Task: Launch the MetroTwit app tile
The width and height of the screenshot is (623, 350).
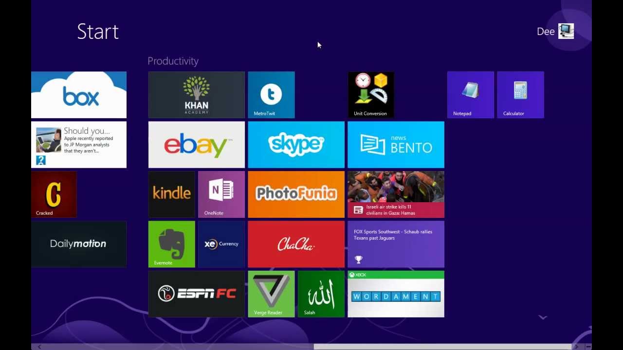Action: [x=271, y=95]
